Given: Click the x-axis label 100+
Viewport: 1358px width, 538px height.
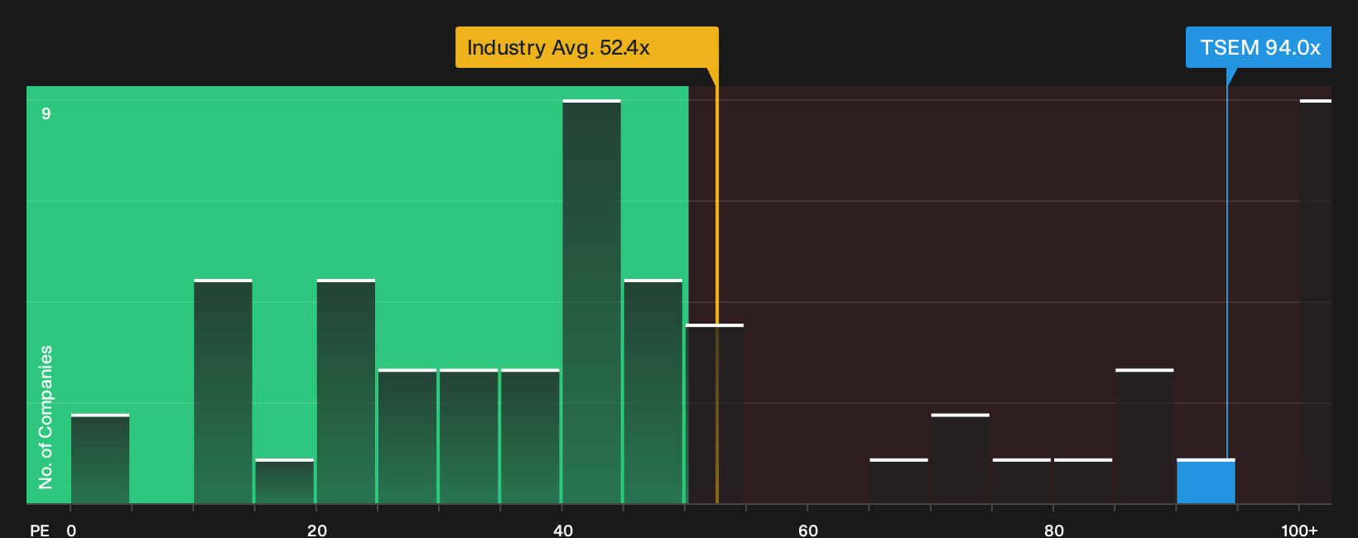Looking at the screenshot, I should [x=1298, y=530].
